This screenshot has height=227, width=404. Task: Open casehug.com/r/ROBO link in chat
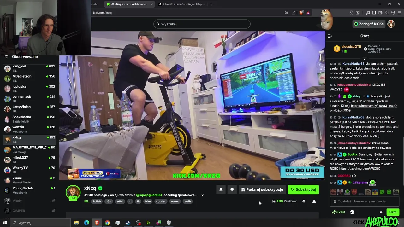click(x=360, y=169)
